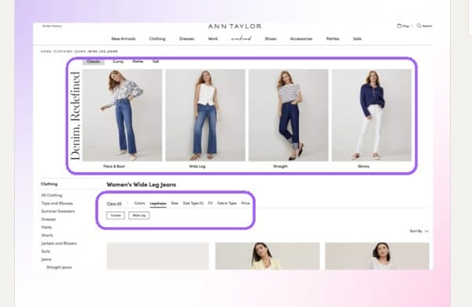Open product with model in white top
472x307 pixels.
(x=377, y=256)
